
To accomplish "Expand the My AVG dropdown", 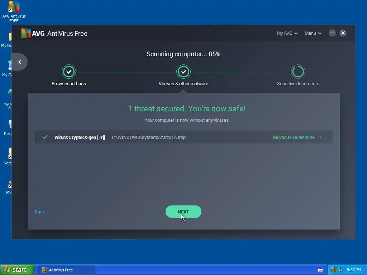I will (x=287, y=33).
